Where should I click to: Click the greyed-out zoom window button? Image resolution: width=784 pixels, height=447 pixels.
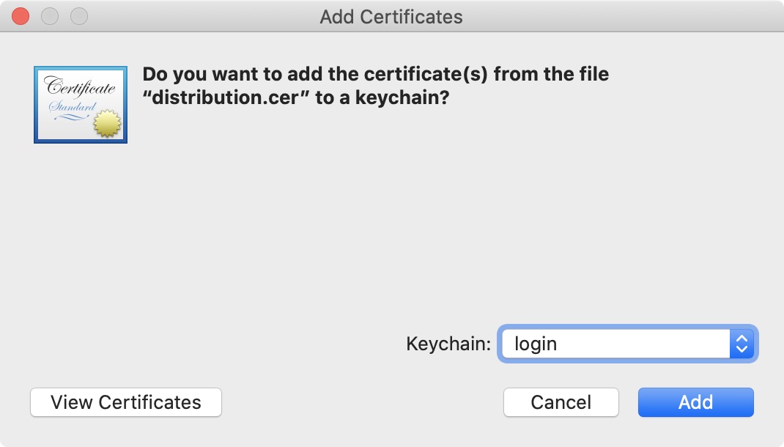79,16
